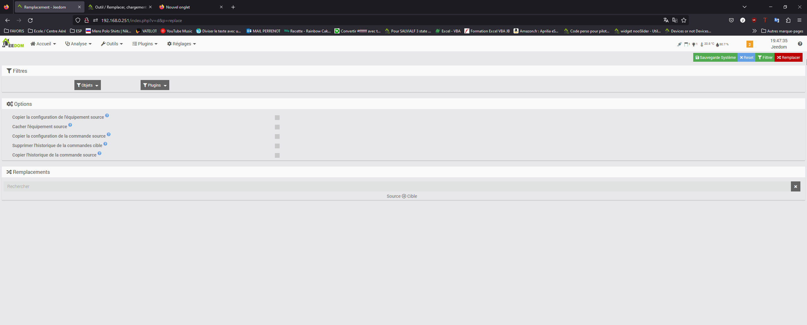807x325 pixels.
Task: Clear the Rechercher search with the X button
Action: pos(796,186)
